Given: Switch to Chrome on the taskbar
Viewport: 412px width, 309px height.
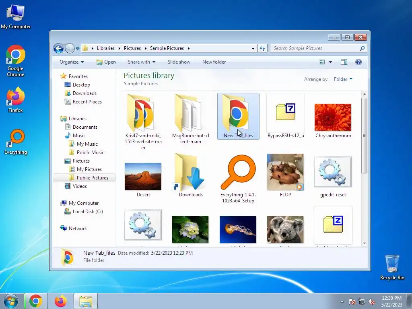Looking at the screenshot, I should (x=36, y=301).
